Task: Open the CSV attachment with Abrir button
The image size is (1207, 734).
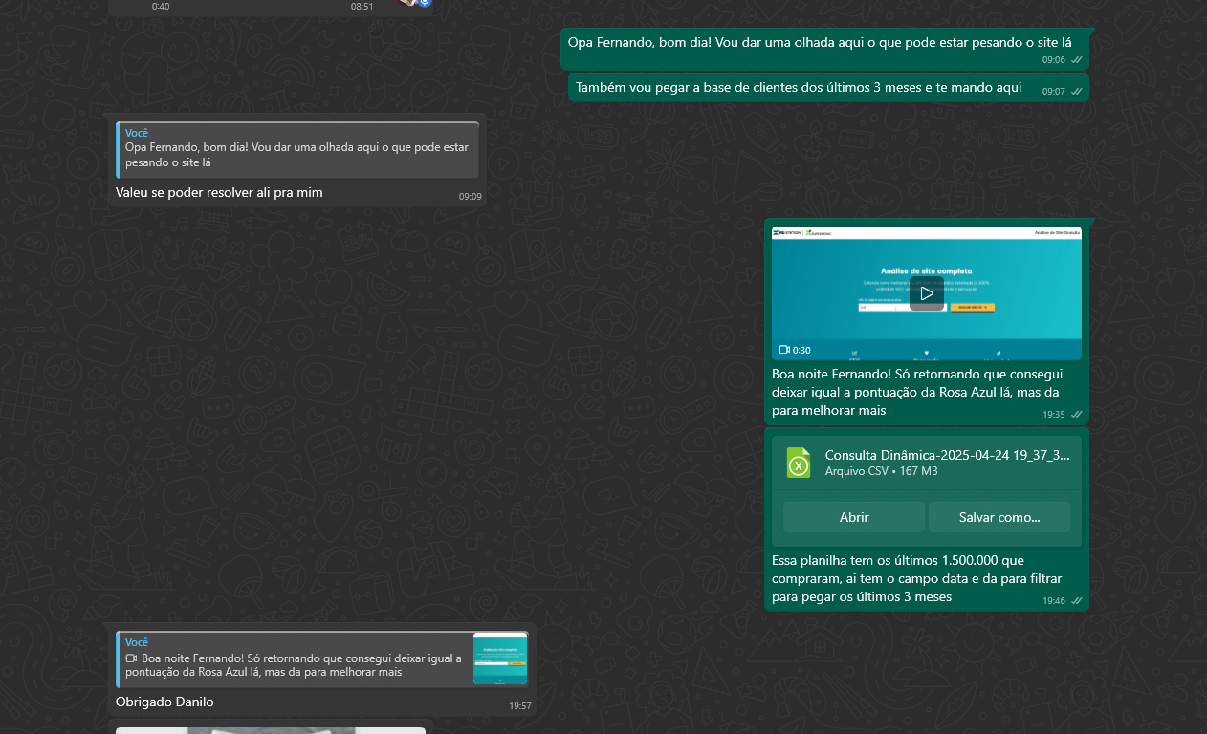Action: pyautogui.click(x=854, y=517)
